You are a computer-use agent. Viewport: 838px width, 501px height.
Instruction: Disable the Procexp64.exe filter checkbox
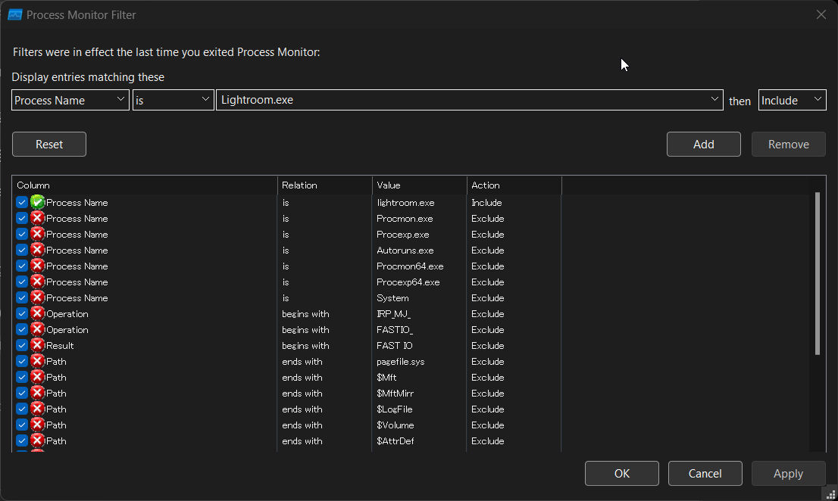point(22,282)
